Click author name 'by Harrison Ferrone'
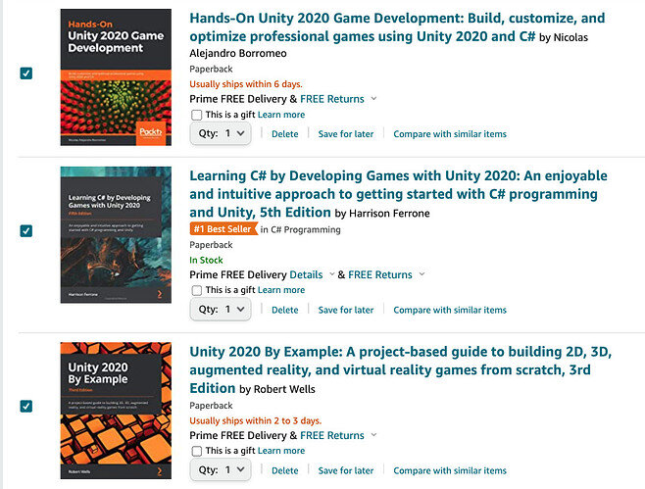Image resolution: width=645 pixels, height=489 pixels. coord(382,213)
